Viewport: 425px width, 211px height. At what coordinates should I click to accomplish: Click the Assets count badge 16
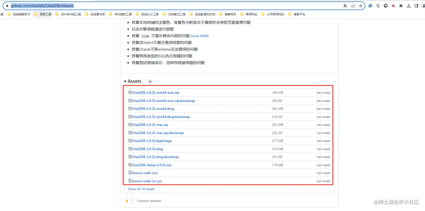point(150,82)
